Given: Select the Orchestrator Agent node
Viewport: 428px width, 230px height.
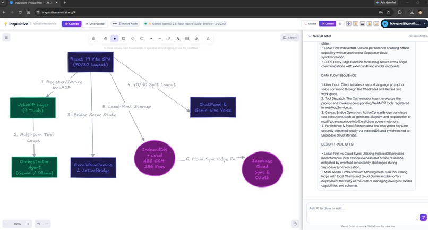Looking at the screenshot, I should pyautogui.click(x=35, y=167).
